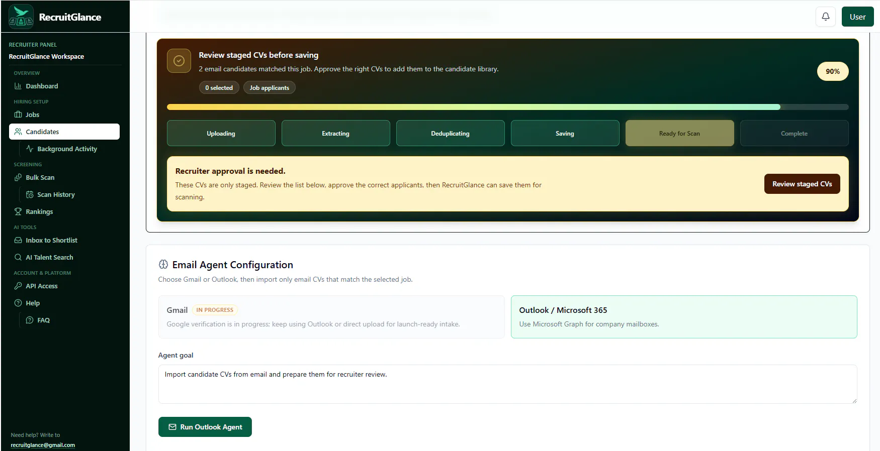Click the brain icon next to Email Agent Configuration
This screenshot has height=451, width=880.
coord(163,265)
